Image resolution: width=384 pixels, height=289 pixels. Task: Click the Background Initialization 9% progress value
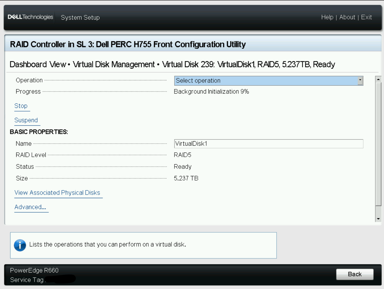211,92
